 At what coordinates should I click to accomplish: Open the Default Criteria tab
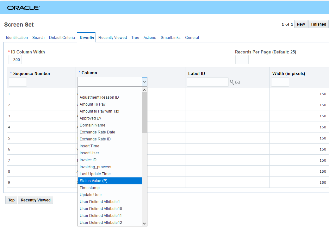(x=62, y=38)
